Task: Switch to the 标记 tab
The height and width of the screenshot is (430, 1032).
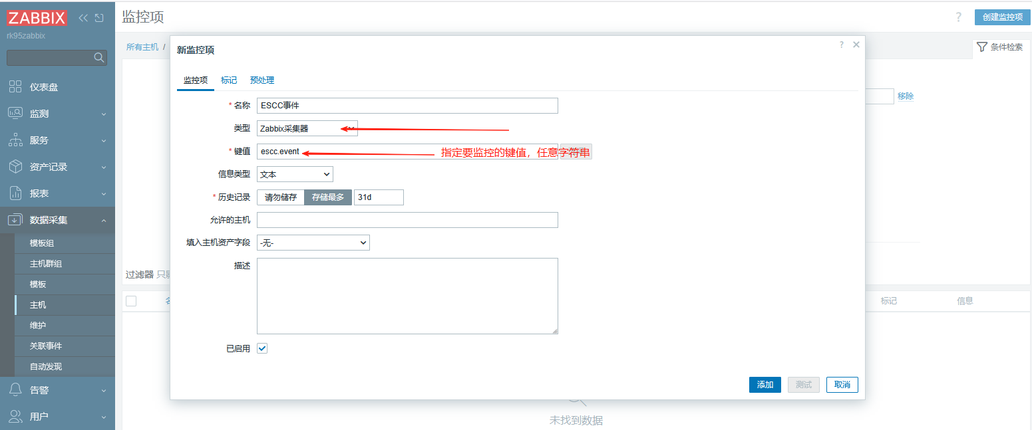Action: point(229,80)
